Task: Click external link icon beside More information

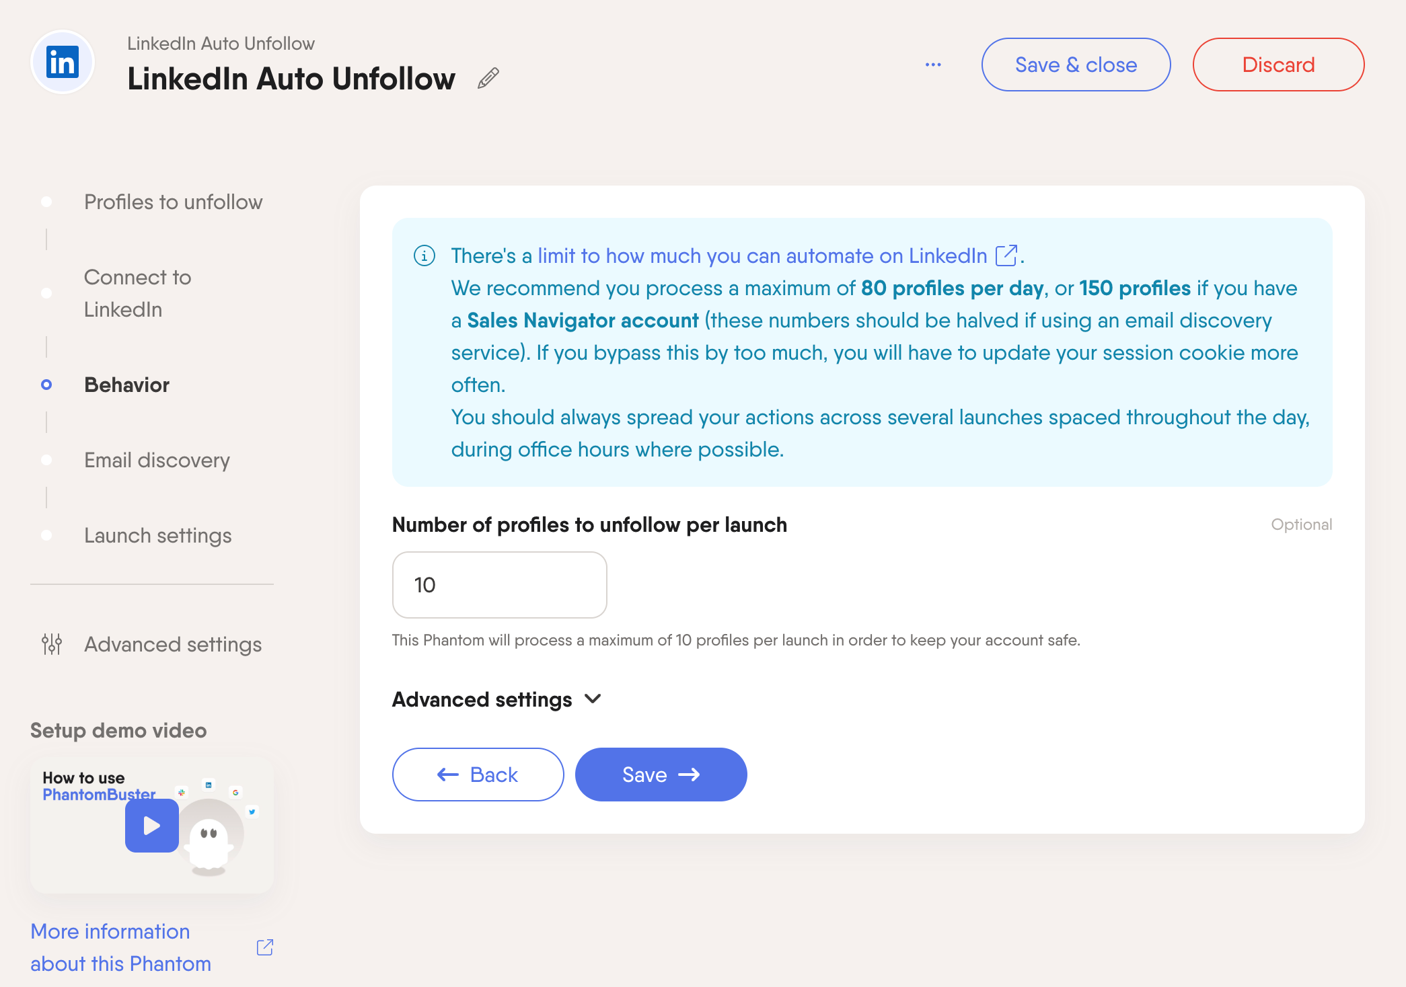Action: point(265,947)
